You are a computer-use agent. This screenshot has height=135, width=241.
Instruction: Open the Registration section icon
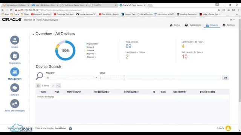pyautogui.click(x=15, y=56)
